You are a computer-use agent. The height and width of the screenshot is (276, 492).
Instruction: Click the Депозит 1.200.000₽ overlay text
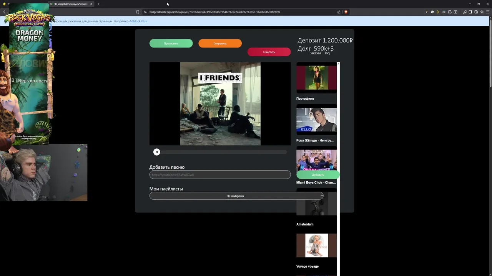325,40
